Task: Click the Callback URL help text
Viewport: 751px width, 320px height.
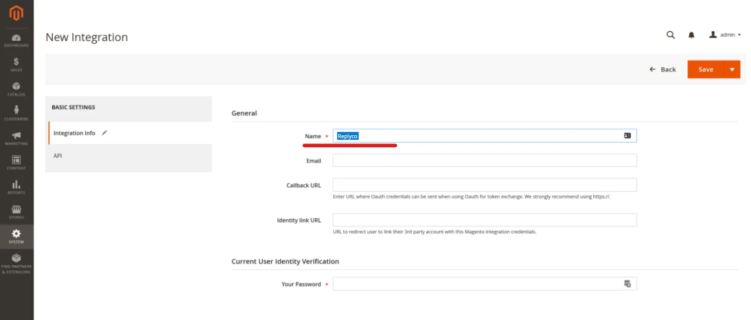Action: click(x=472, y=197)
